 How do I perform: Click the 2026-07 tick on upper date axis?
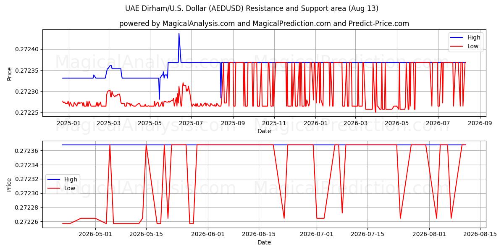pos(438,123)
